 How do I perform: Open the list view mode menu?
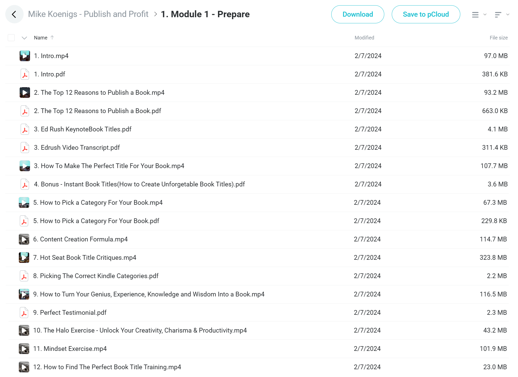(479, 14)
